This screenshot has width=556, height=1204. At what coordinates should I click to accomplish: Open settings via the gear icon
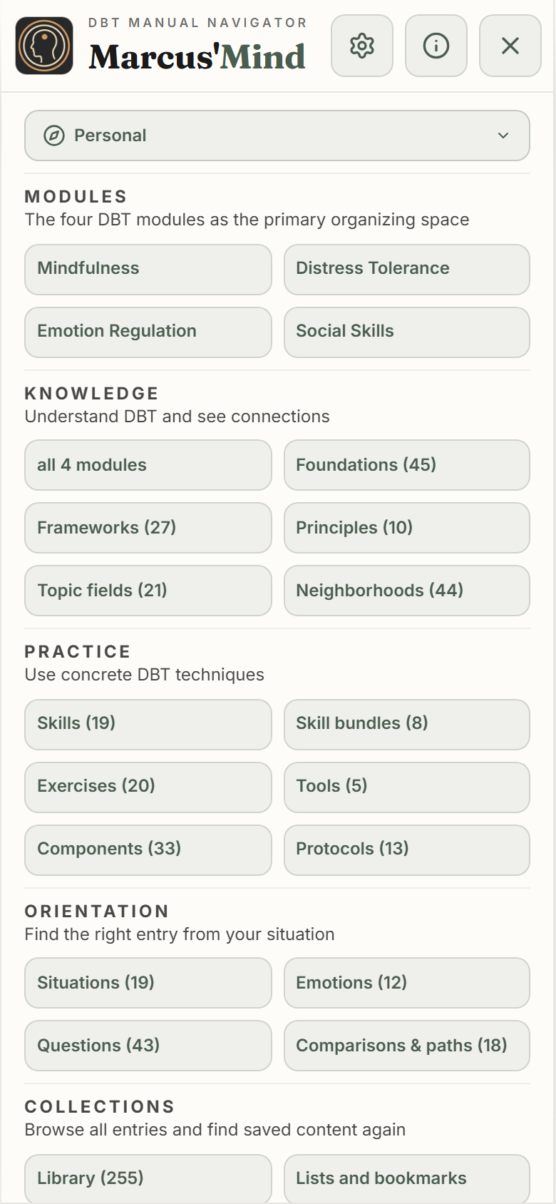(x=362, y=46)
